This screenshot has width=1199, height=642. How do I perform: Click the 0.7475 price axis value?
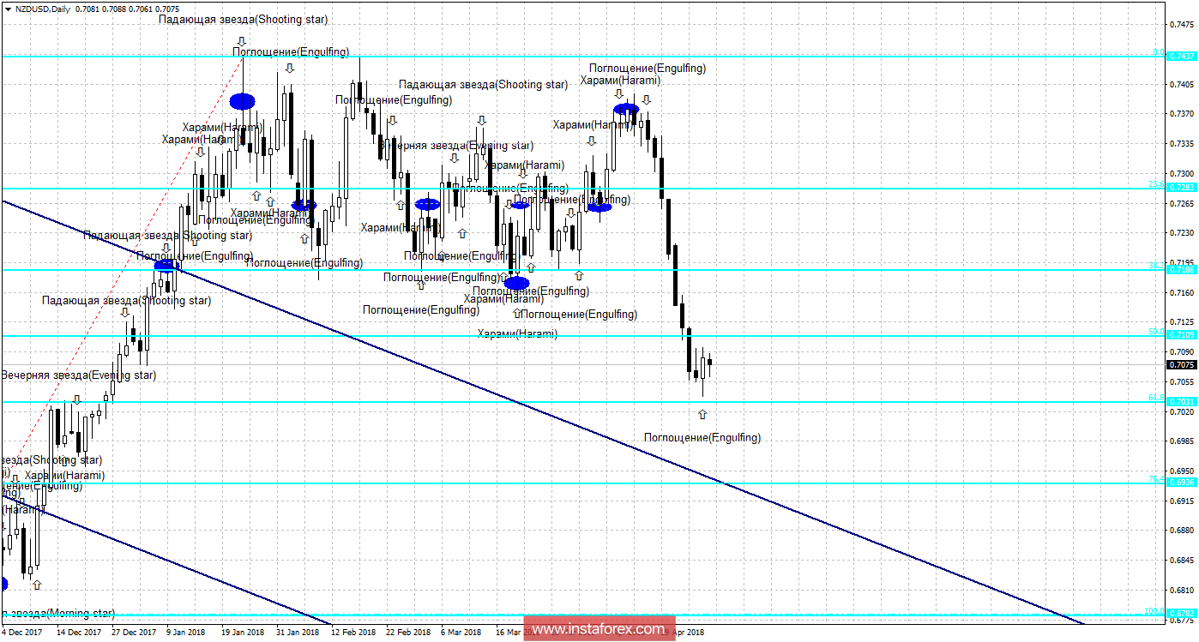point(1182,25)
